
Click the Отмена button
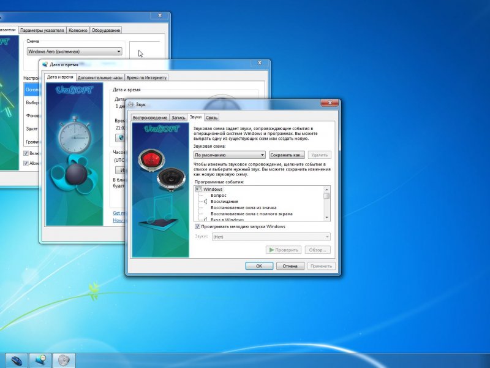click(x=290, y=266)
